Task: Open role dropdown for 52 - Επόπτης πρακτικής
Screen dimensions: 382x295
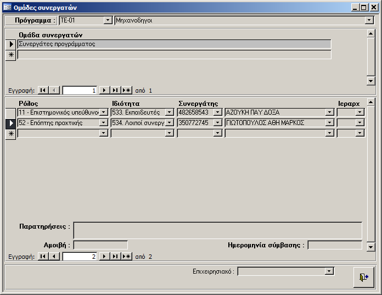Action: coord(104,123)
